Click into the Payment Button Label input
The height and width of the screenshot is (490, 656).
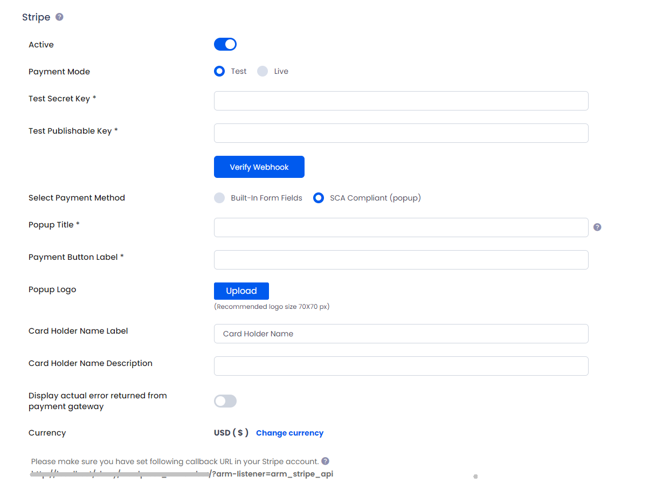(401, 260)
